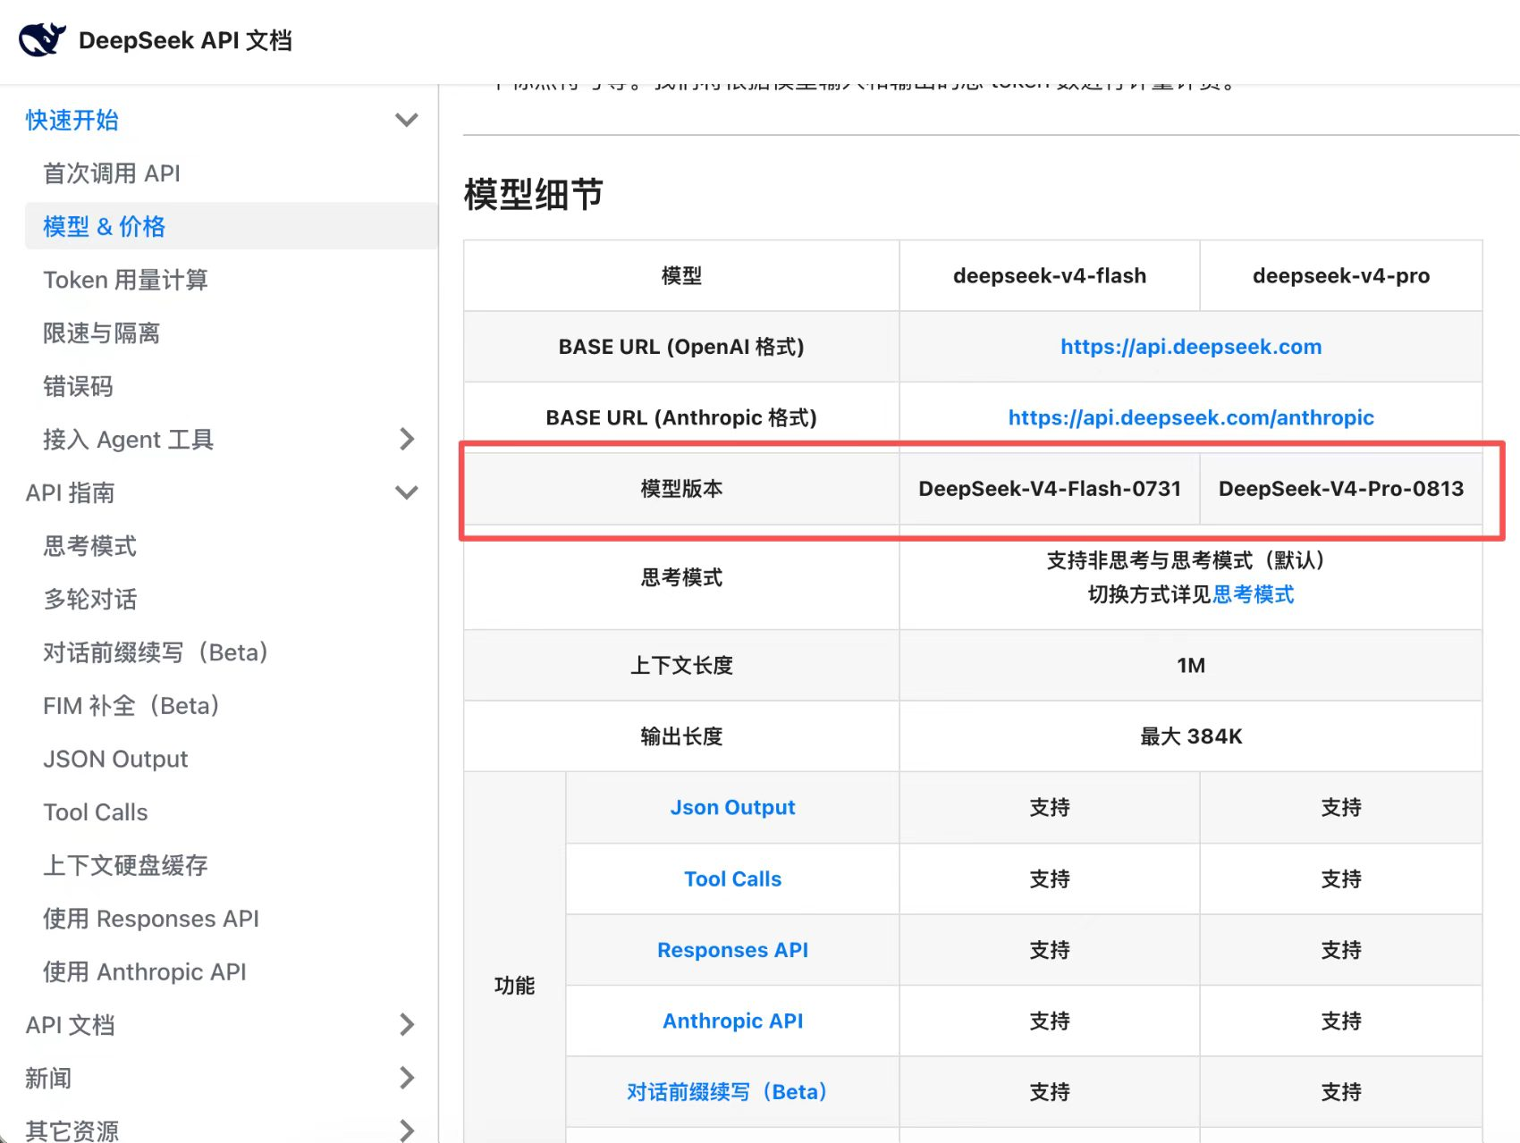Collapse the API 指南 section chevron
Screen dimensions: 1520x1143
(x=407, y=492)
